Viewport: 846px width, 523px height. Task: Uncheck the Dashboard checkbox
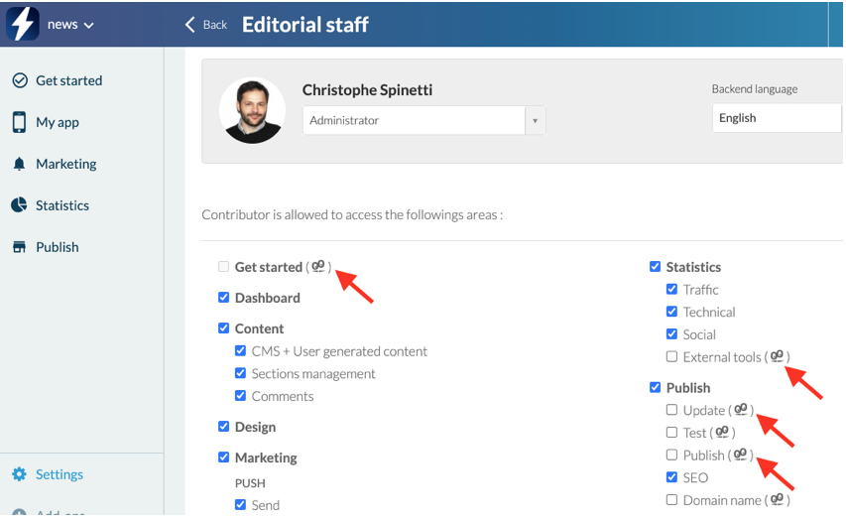(x=223, y=297)
